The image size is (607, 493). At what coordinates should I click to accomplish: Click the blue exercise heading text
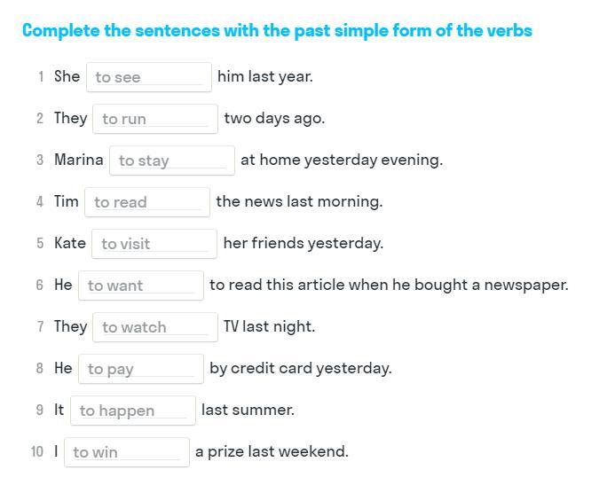pyautogui.click(x=277, y=31)
